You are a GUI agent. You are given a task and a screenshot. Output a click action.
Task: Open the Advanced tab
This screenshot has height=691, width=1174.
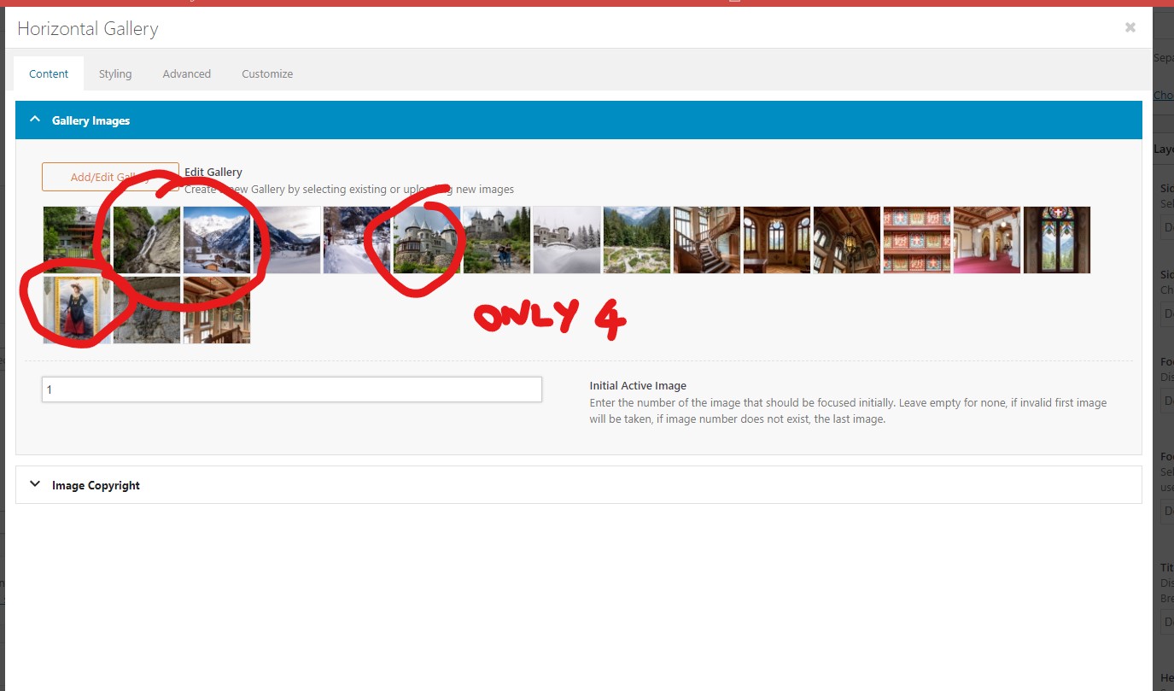(186, 73)
